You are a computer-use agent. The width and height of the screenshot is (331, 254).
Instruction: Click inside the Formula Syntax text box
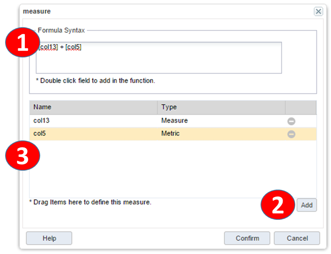pos(159,58)
